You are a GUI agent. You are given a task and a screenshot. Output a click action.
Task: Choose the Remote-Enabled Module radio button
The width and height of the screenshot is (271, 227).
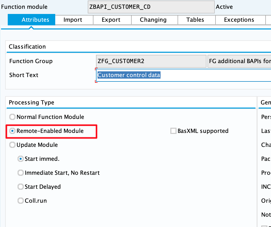pos(12,131)
